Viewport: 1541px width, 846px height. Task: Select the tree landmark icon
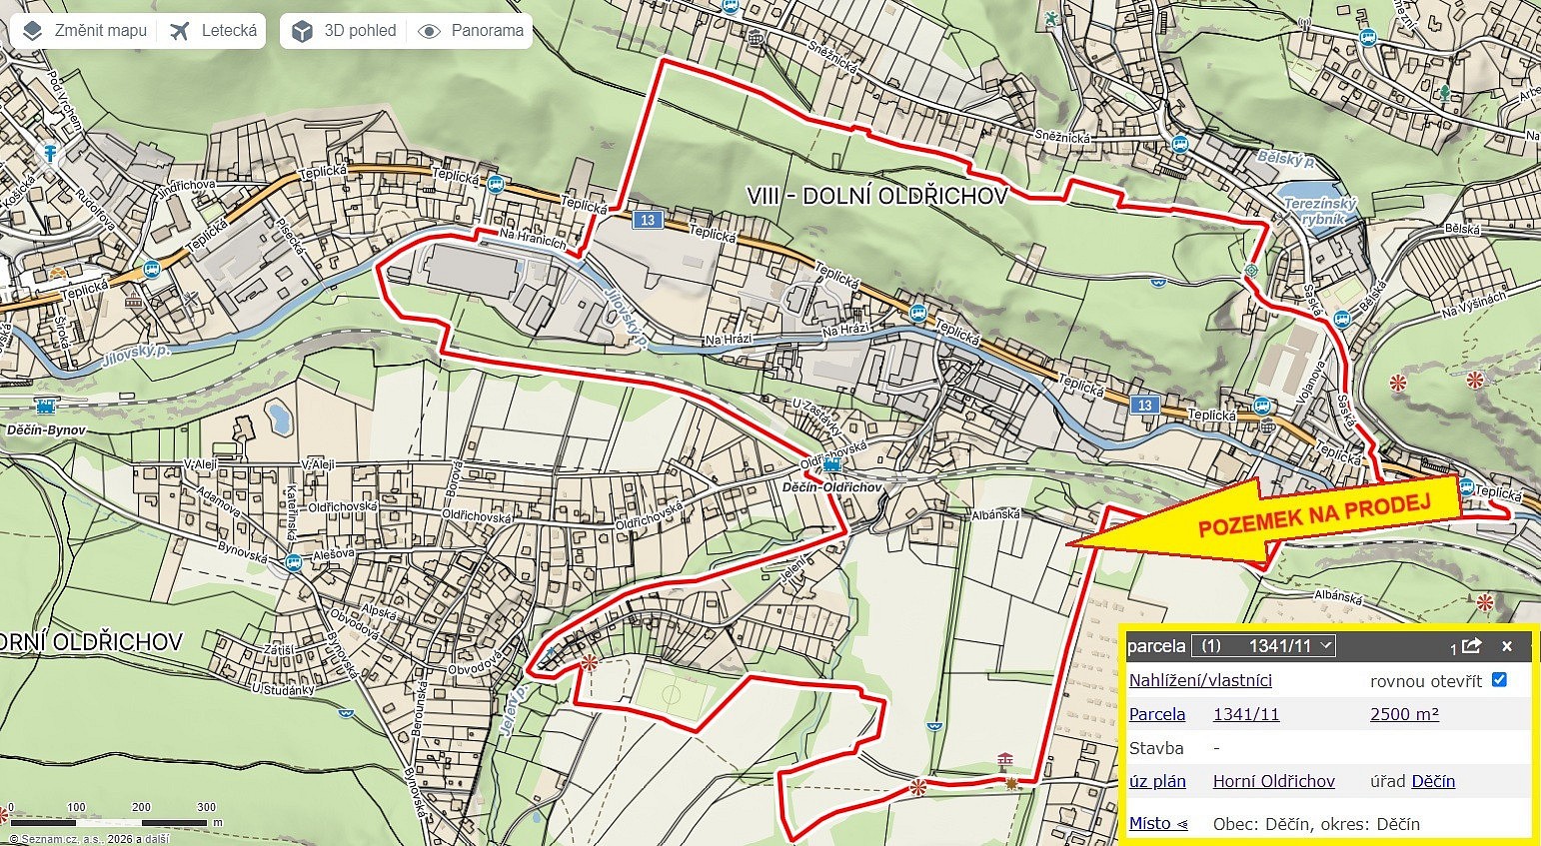pyautogui.click(x=1443, y=94)
